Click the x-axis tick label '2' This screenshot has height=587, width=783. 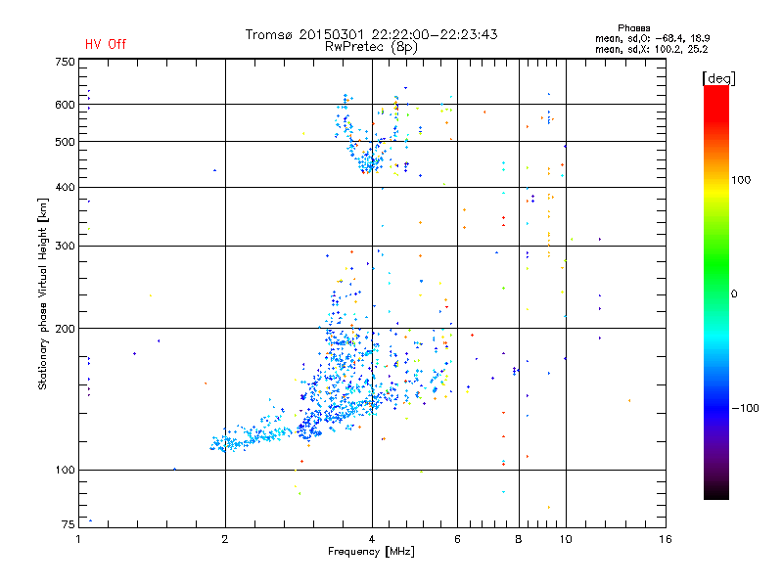(x=225, y=539)
